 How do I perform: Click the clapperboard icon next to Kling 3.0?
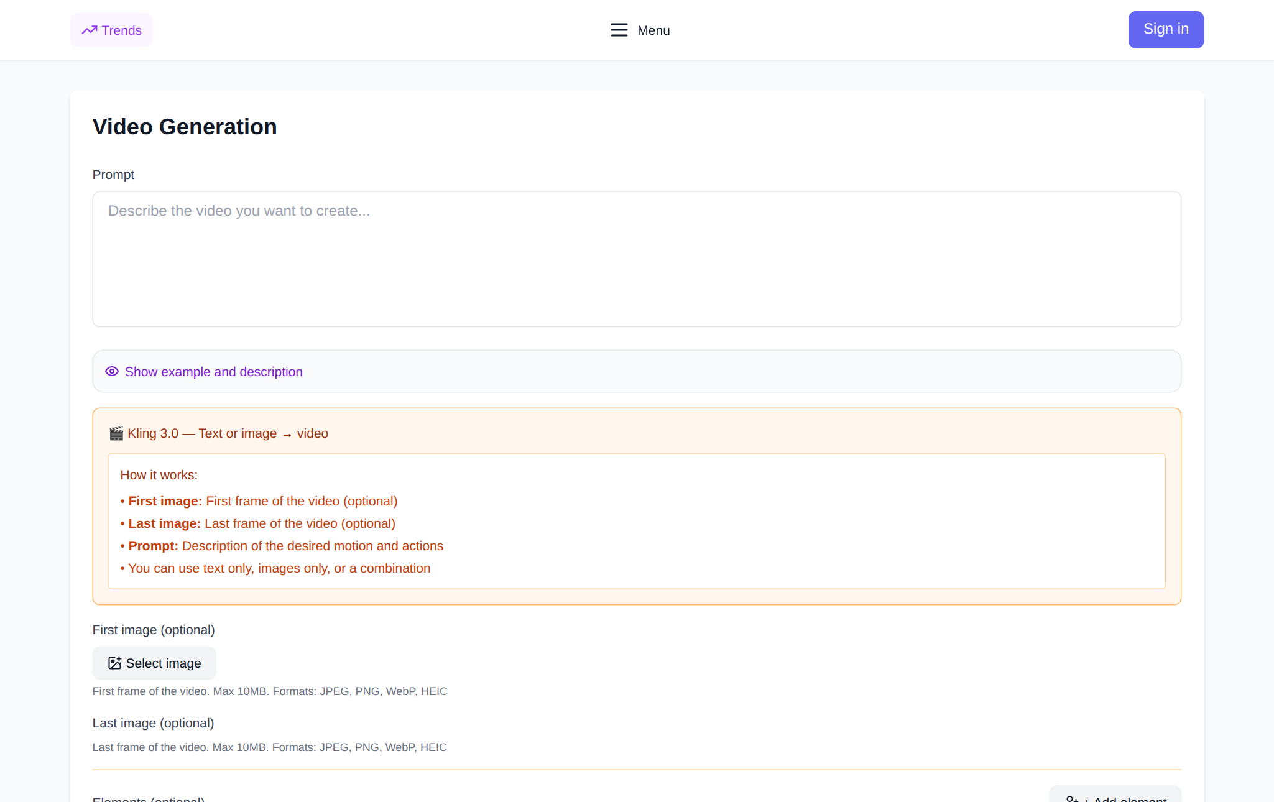pos(116,433)
